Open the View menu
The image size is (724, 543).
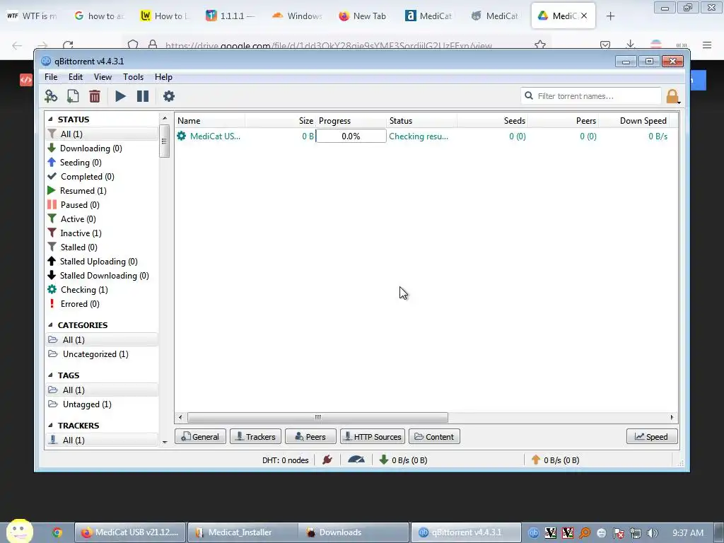point(103,77)
